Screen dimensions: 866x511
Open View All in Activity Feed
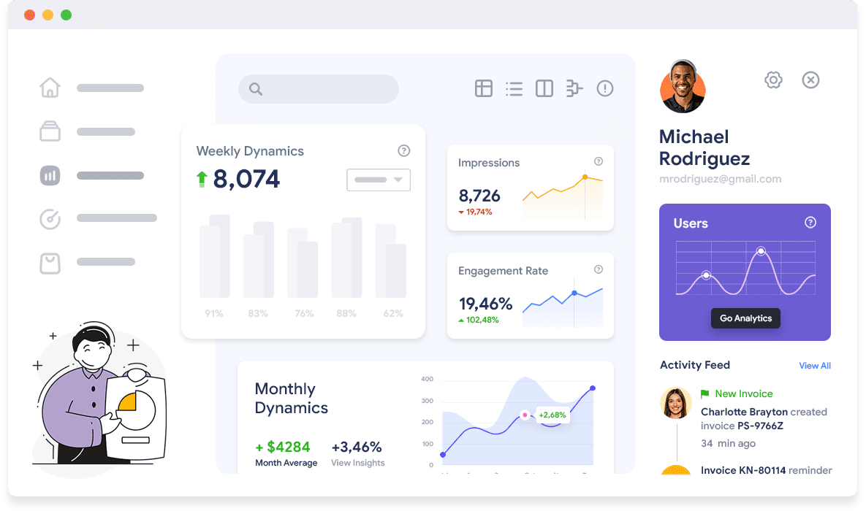pyautogui.click(x=815, y=365)
